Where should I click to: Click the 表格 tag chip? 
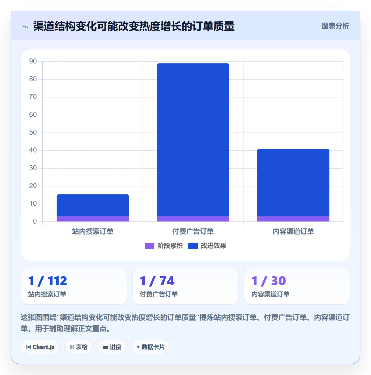(x=78, y=347)
